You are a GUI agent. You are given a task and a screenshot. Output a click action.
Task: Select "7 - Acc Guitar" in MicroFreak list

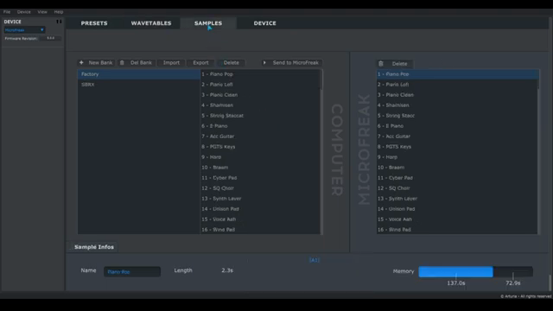tap(457, 136)
